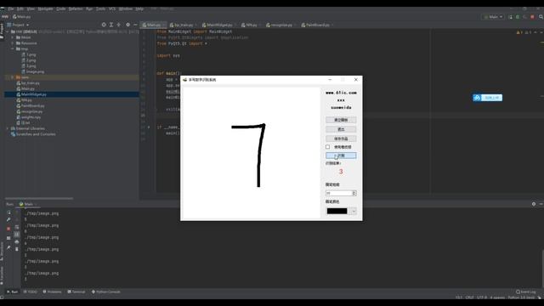Image resolution: width=544 pixels, height=306 pixels.
Task: Click the print icon in Run console
Action: (17, 241)
